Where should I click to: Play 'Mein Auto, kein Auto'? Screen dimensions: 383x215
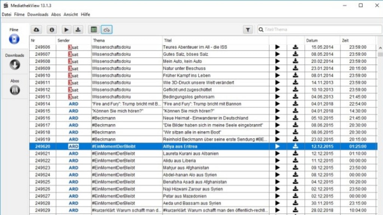[x=278, y=61]
